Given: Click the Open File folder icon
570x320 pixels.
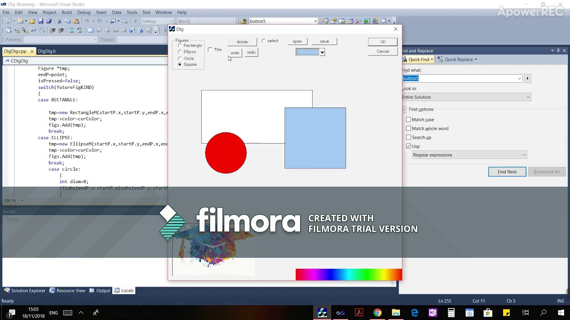Looking at the screenshot, I should coord(32,21).
